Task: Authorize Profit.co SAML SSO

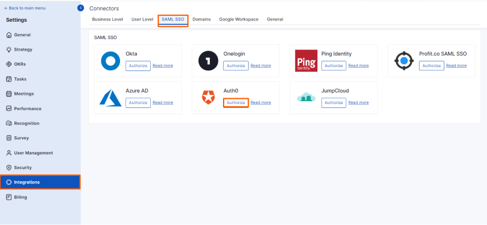Action: (431, 66)
